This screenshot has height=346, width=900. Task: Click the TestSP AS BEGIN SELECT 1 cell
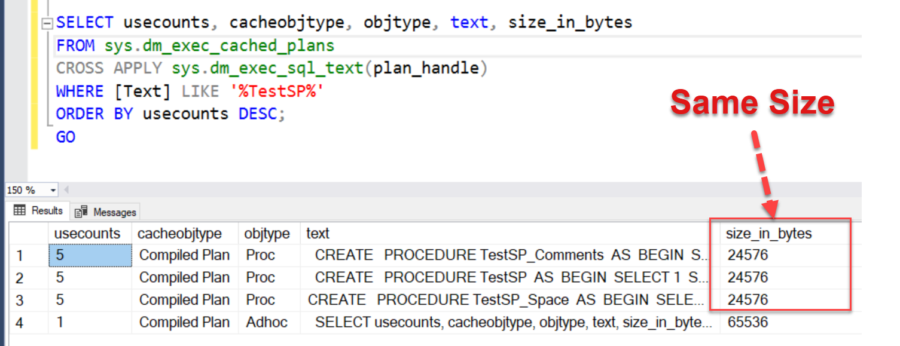[510, 278]
